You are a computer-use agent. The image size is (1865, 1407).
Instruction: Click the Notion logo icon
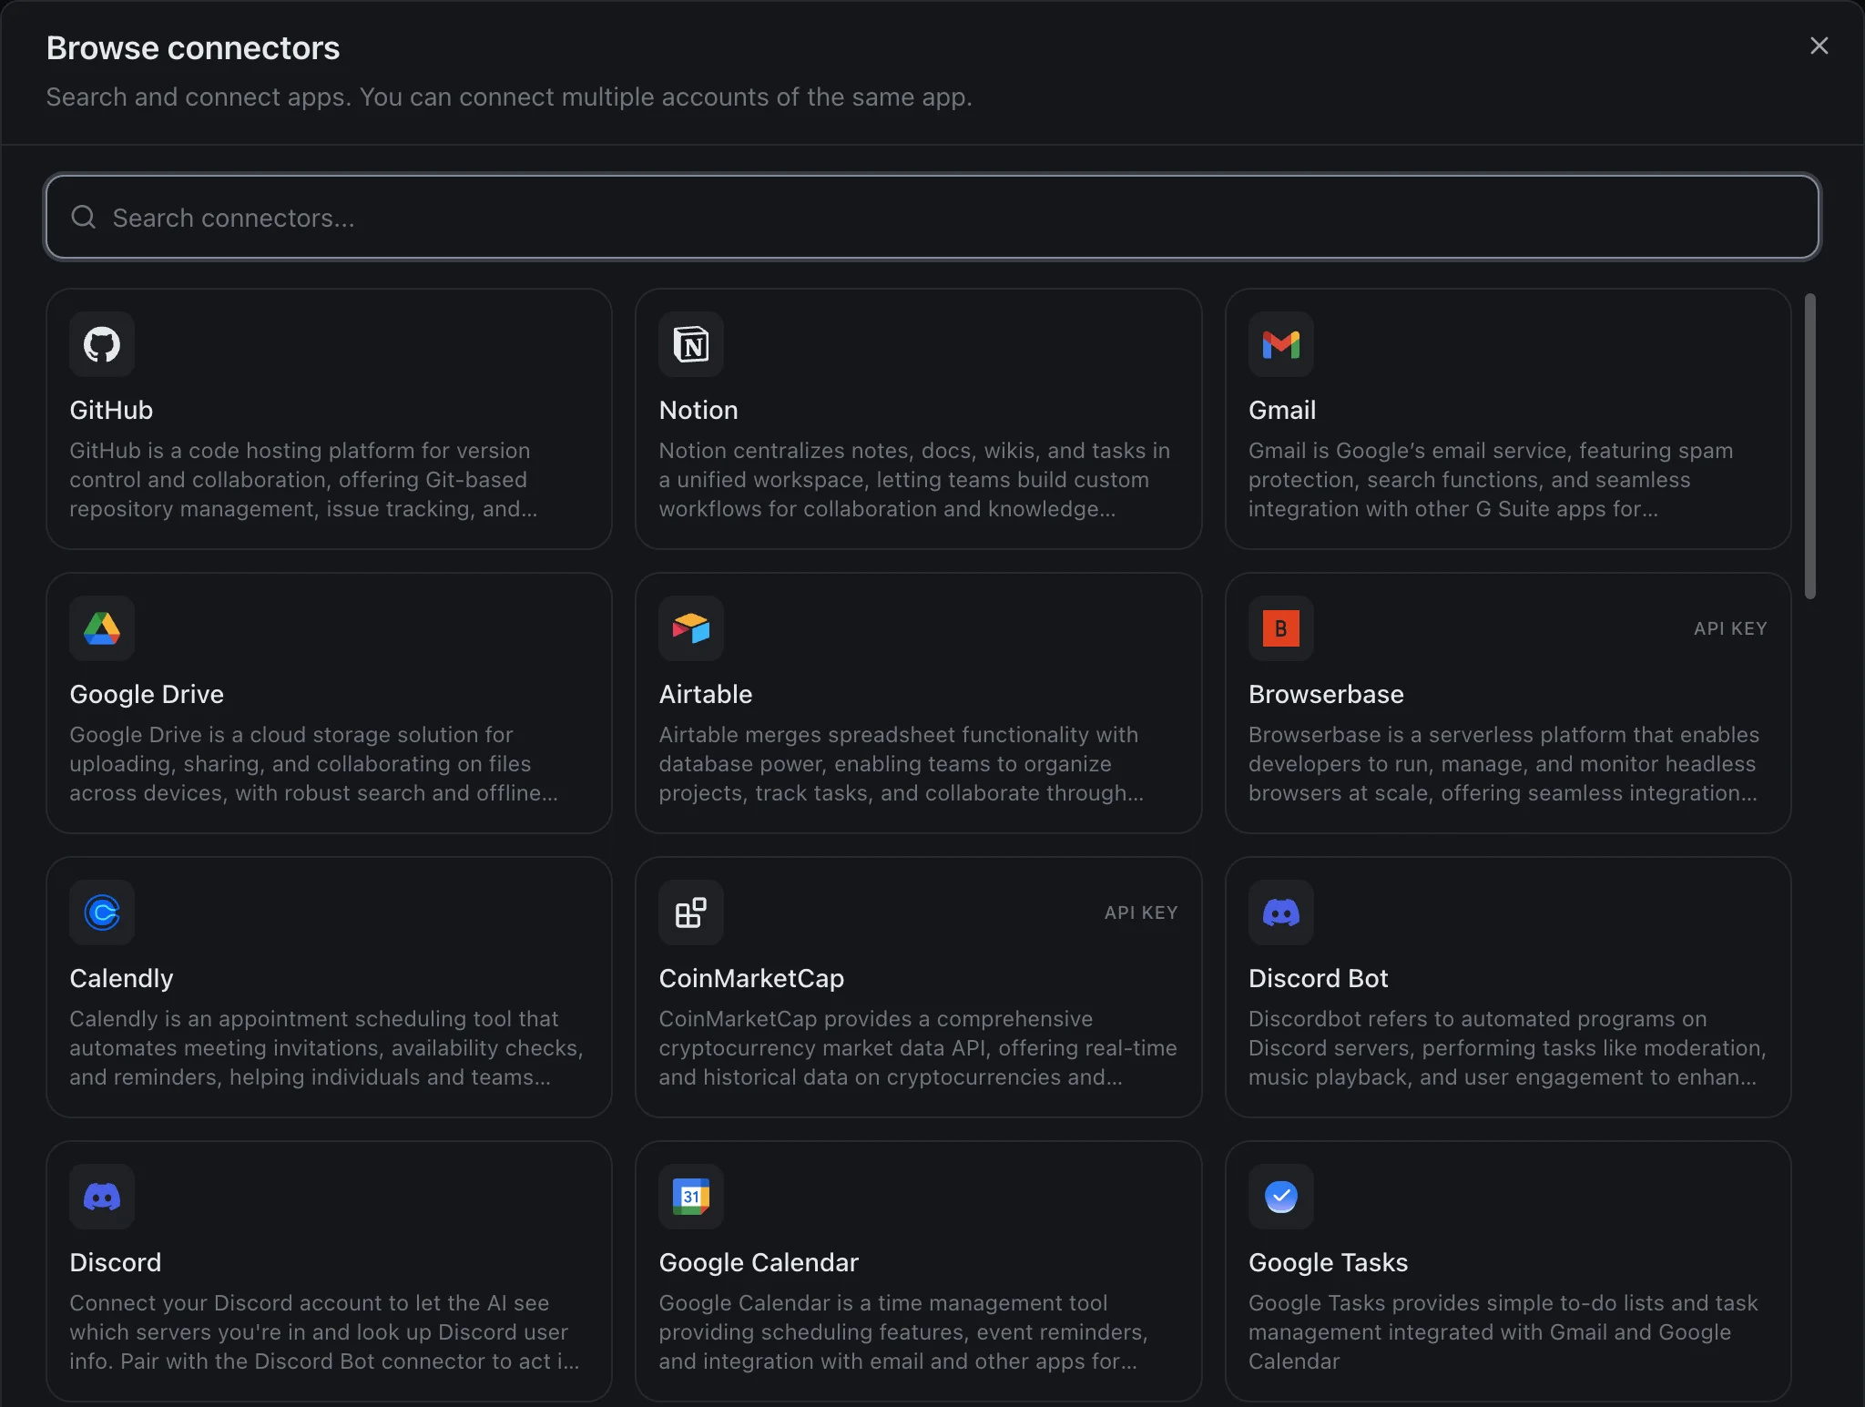pos(691,344)
